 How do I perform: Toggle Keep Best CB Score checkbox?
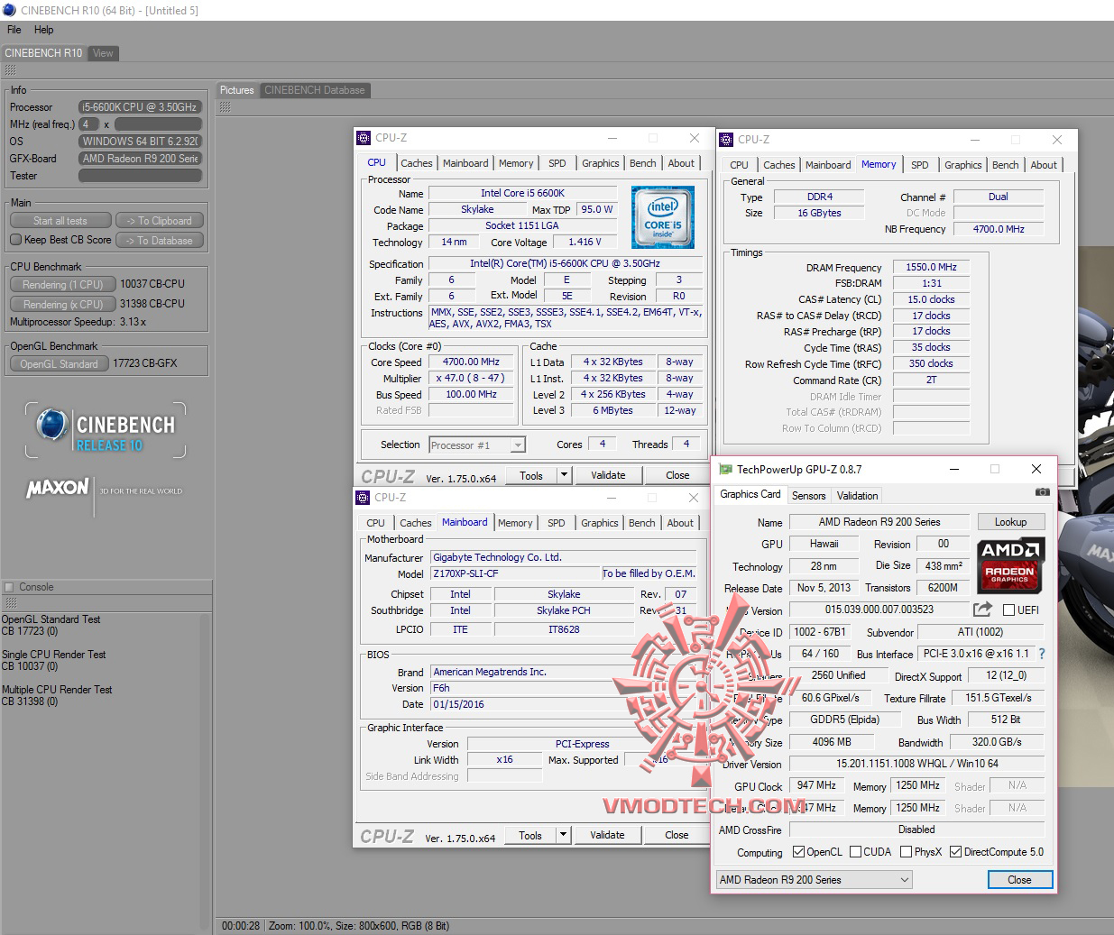(x=15, y=240)
